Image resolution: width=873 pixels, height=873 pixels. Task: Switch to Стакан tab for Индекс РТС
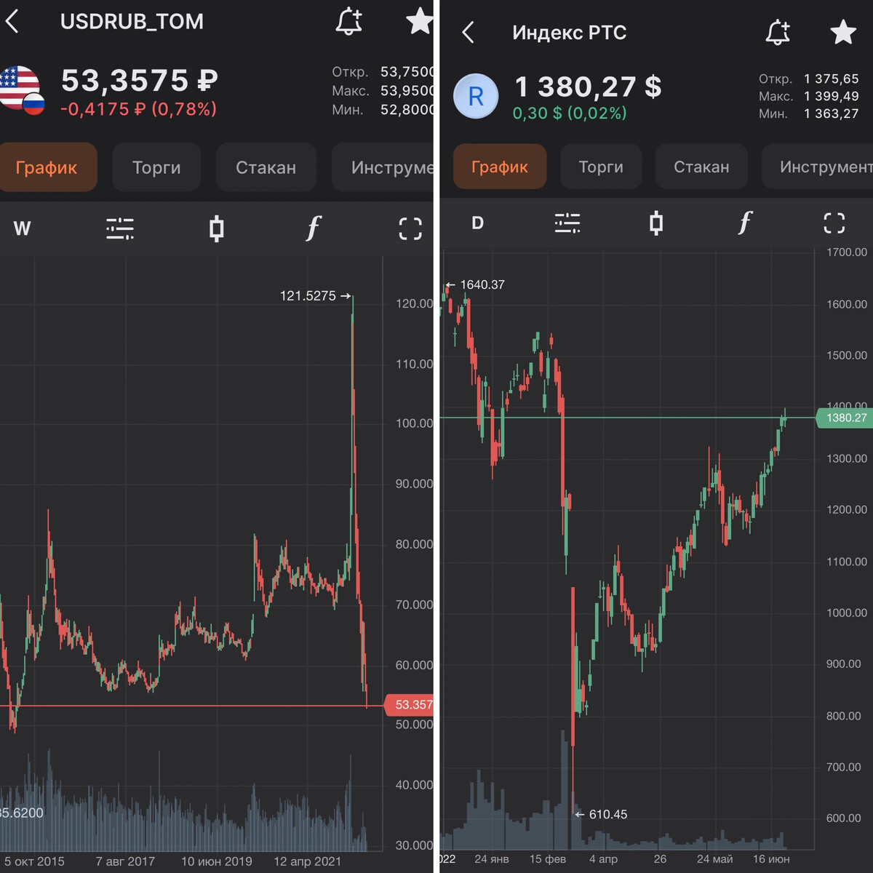click(701, 167)
